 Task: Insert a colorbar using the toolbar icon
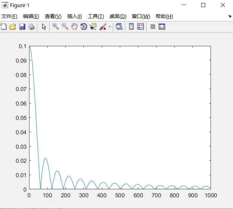[131, 27]
